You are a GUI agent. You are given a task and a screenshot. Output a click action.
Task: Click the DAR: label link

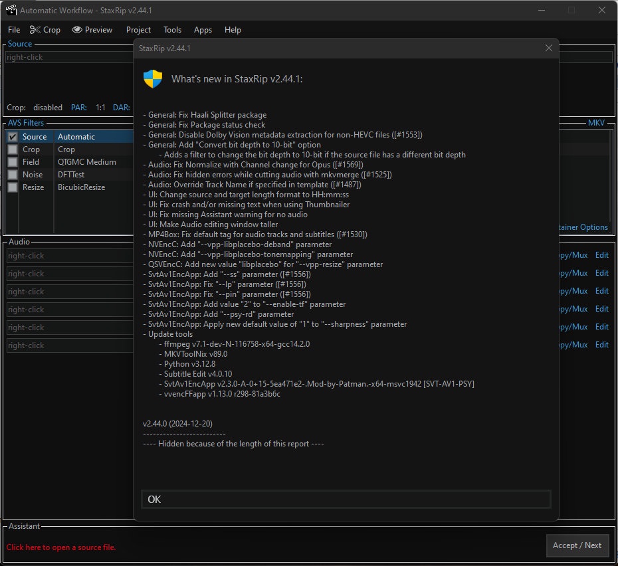[x=122, y=108]
